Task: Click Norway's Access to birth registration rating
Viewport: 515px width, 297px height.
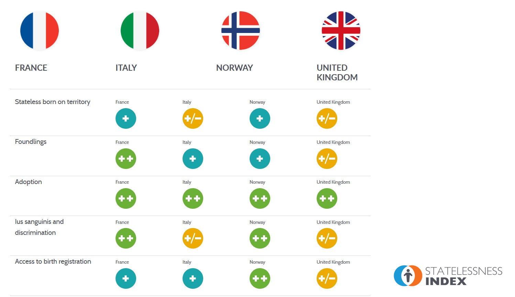Action: tap(260, 278)
